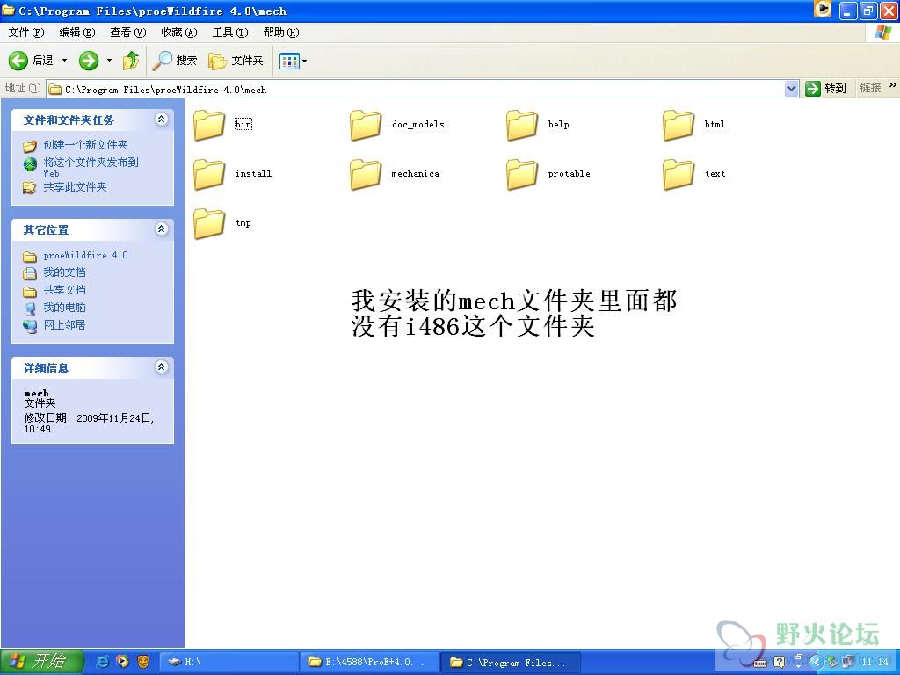The height and width of the screenshot is (675, 900).
Task: Open the tmp folder icon
Action: click(209, 223)
